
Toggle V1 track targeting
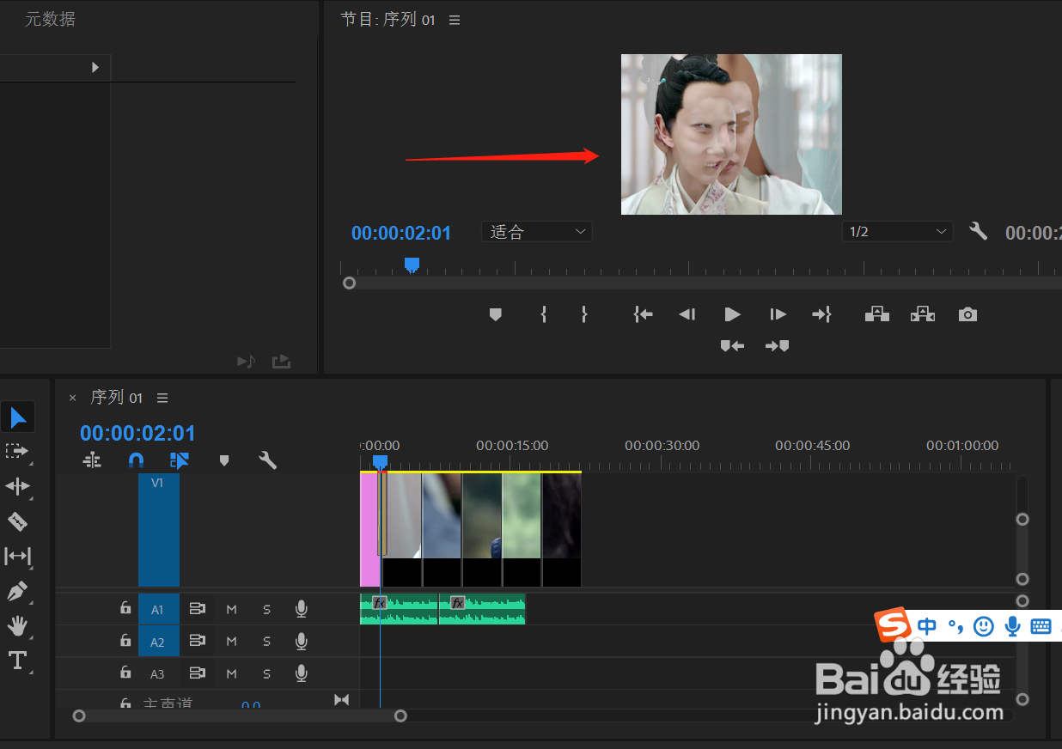(x=158, y=530)
